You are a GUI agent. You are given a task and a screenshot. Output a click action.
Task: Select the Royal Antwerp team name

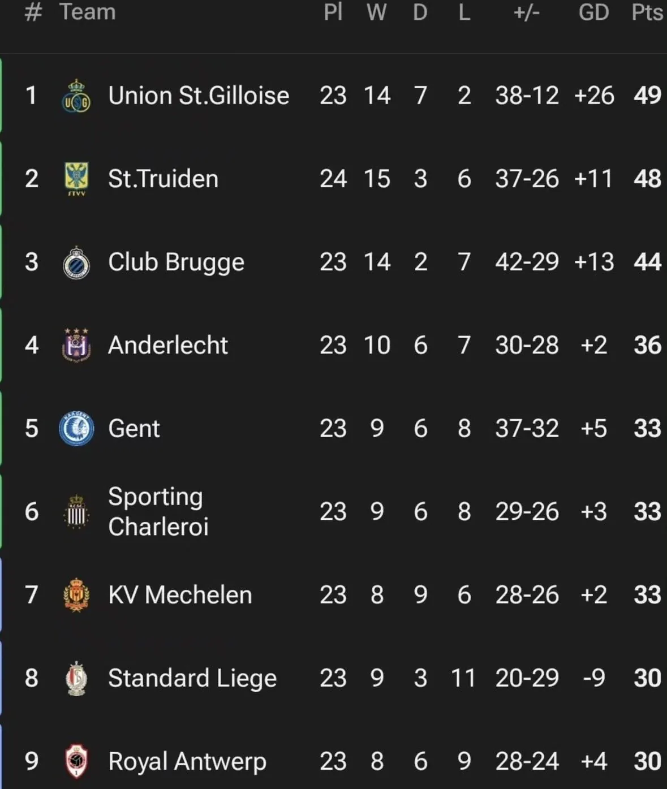tap(187, 761)
